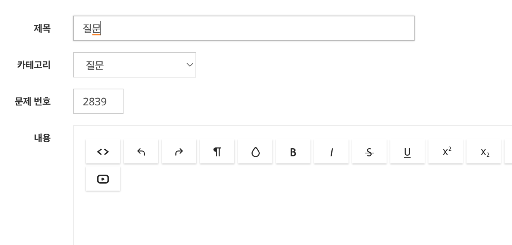This screenshot has height=245, width=512.
Task: Open the paragraph format menu
Action: (x=217, y=152)
